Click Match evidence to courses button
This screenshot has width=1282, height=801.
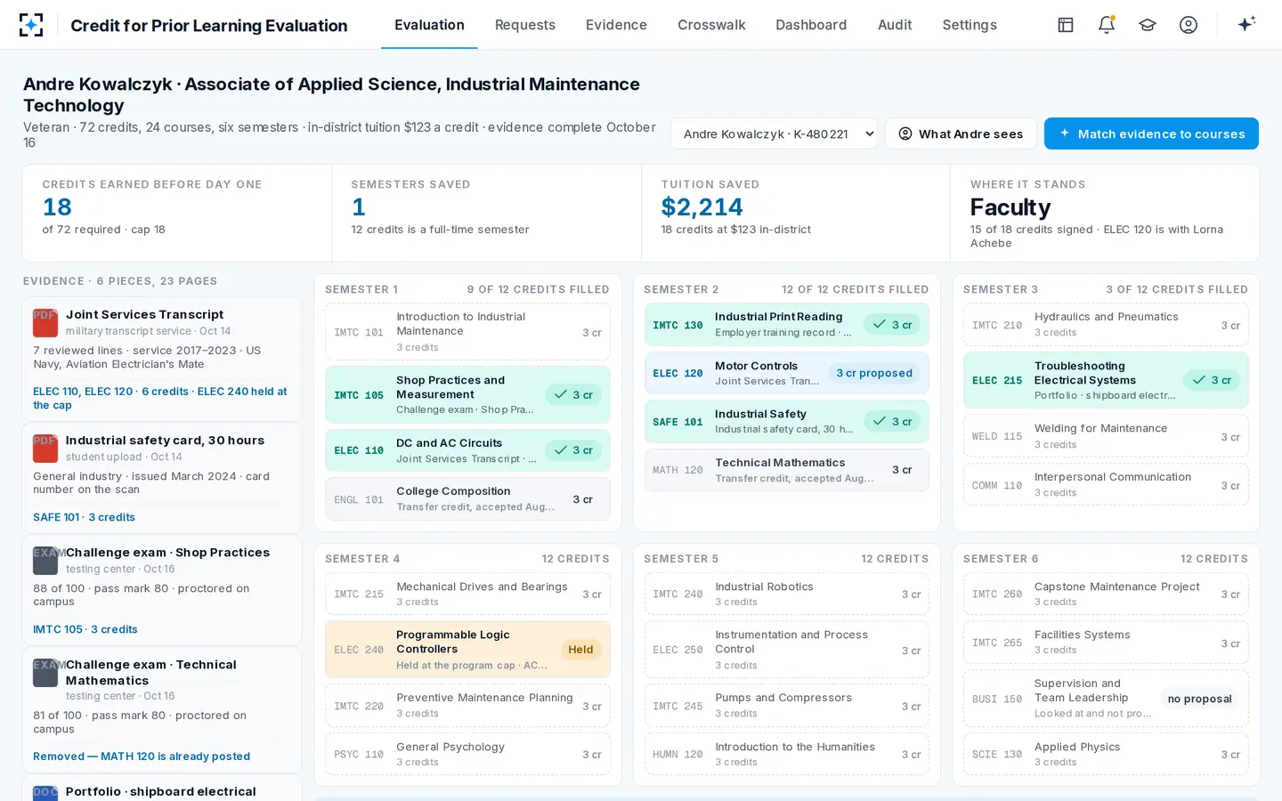1151,133
